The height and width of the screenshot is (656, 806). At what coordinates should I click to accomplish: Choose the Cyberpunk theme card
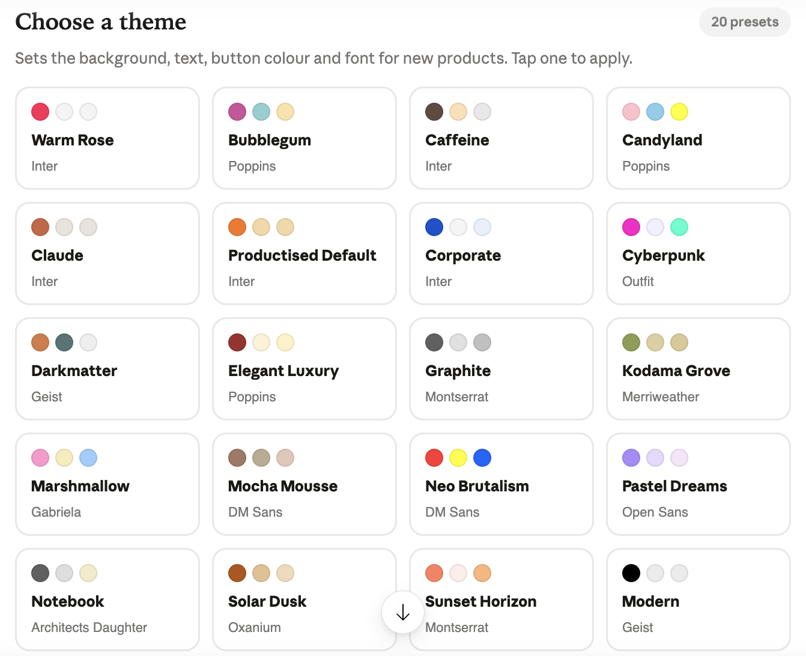pos(698,254)
